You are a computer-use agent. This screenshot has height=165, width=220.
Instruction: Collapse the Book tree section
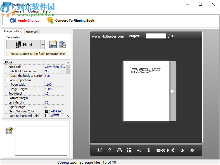[4, 62]
